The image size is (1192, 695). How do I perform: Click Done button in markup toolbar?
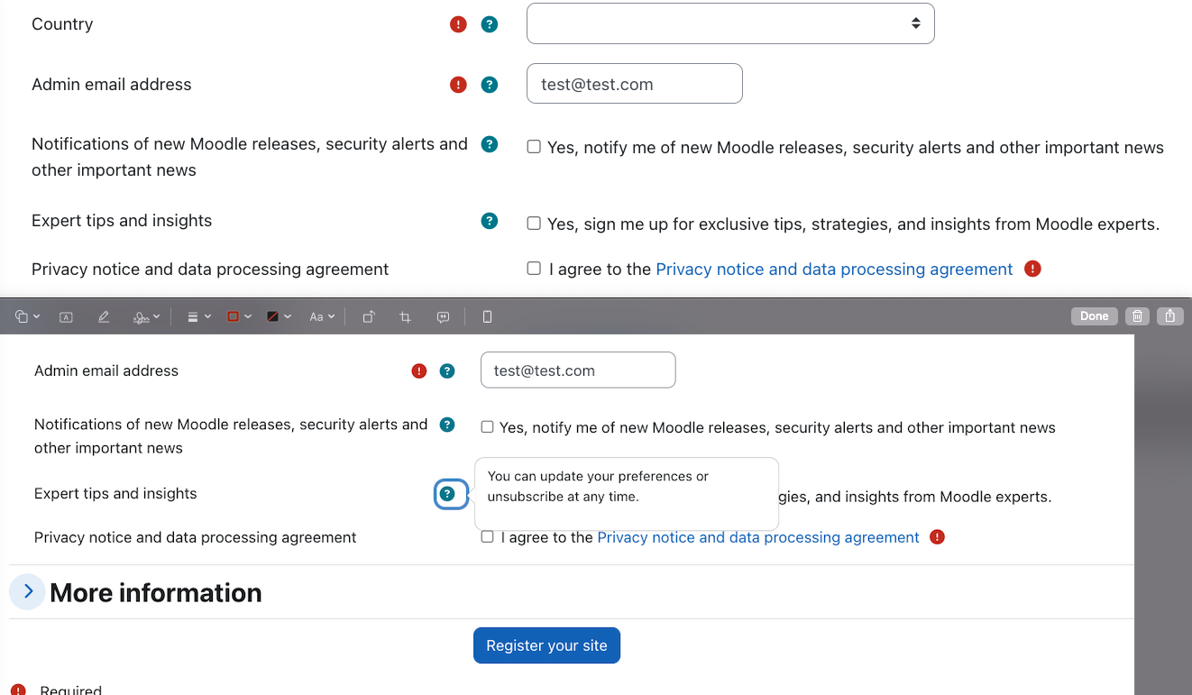pyautogui.click(x=1095, y=315)
